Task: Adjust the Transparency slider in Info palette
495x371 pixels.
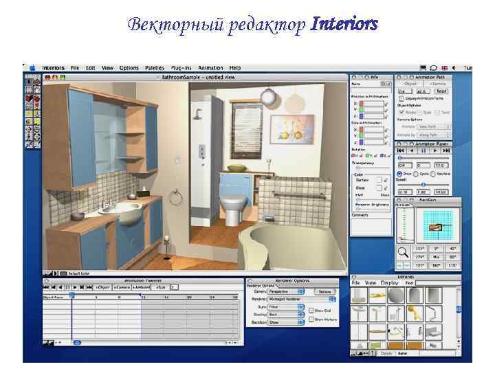Action: tap(371, 168)
